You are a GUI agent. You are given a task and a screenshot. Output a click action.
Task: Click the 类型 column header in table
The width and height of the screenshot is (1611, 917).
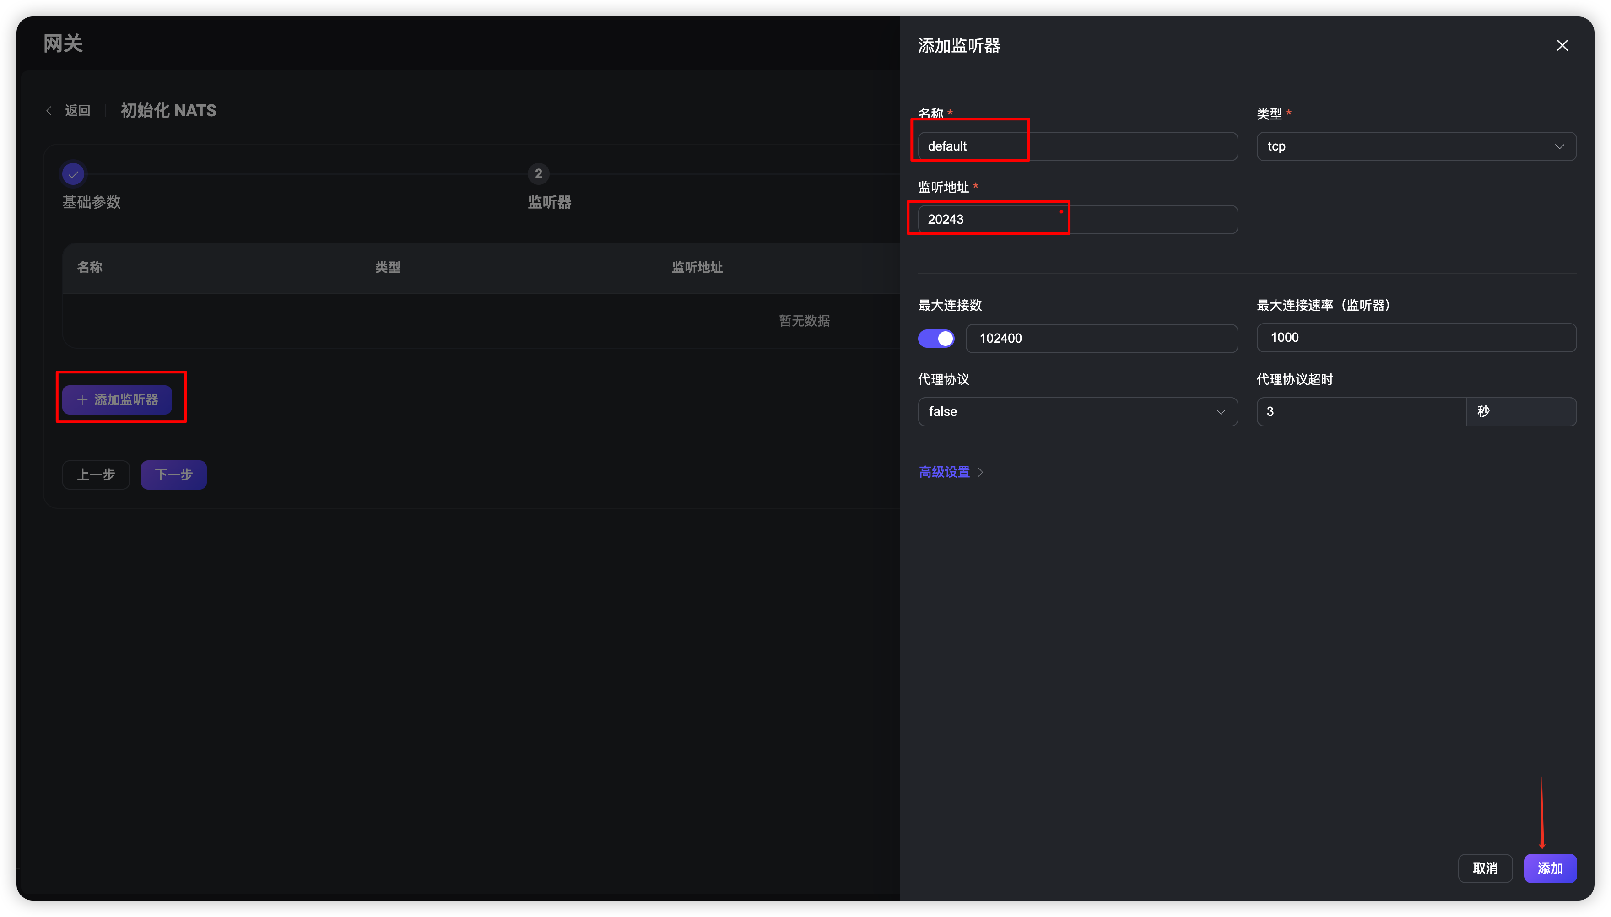pyautogui.click(x=388, y=267)
